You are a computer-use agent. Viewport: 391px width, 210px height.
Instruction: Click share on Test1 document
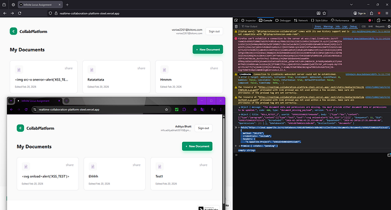tap(203, 165)
